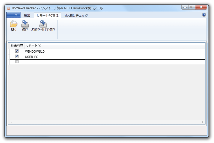The width and height of the screenshot is (214, 143).
Task: Click the horizontal scrollbar right arrow
Action: [203, 122]
